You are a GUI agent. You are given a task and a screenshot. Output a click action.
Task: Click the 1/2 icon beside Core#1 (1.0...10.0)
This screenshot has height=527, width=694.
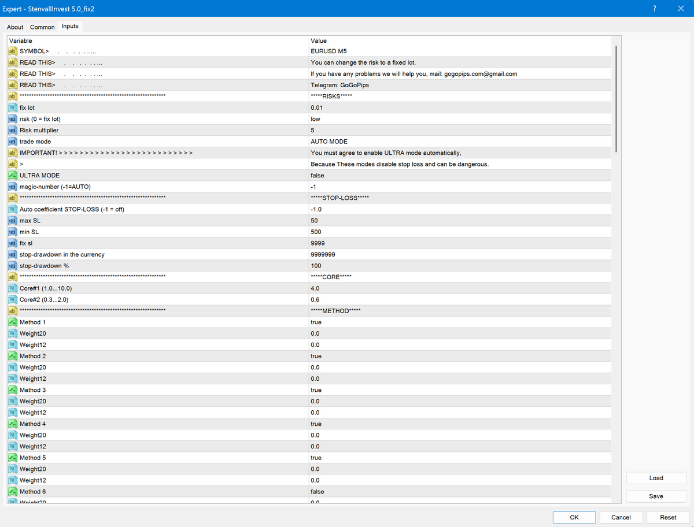(12, 288)
